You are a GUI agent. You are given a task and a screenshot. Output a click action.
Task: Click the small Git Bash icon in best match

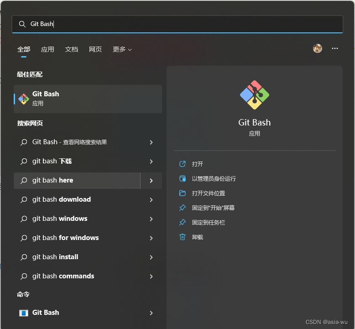coord(24,99)
